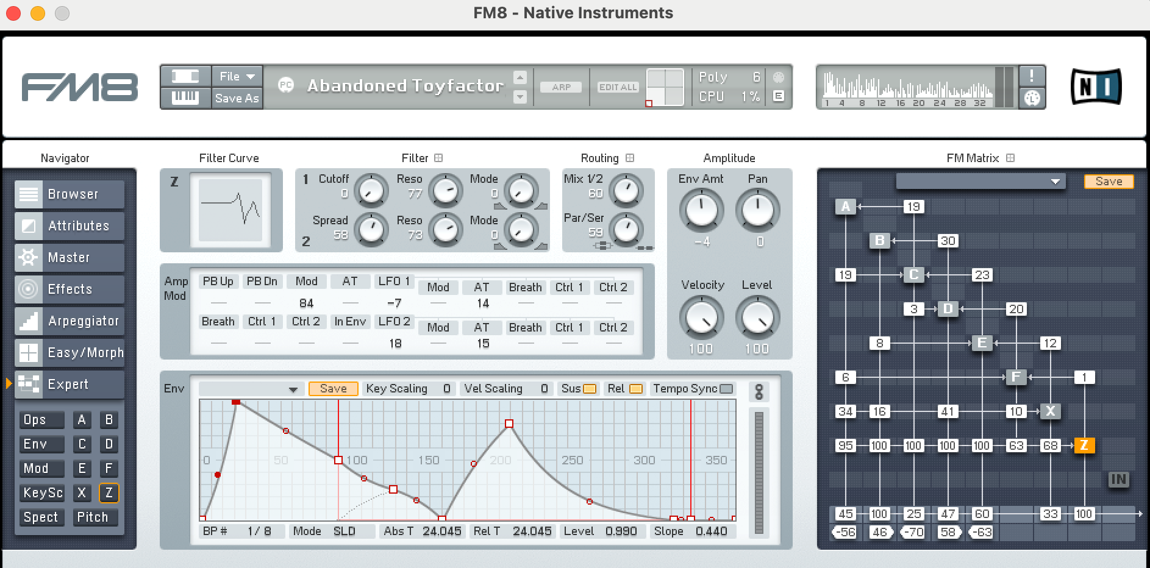Click the Filter section plus icon
The image size is (1150, 568).
pos(438,158)
